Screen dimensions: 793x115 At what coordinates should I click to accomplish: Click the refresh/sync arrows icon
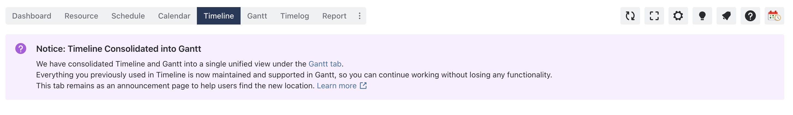pyautogui.click(x=630, y=16)
